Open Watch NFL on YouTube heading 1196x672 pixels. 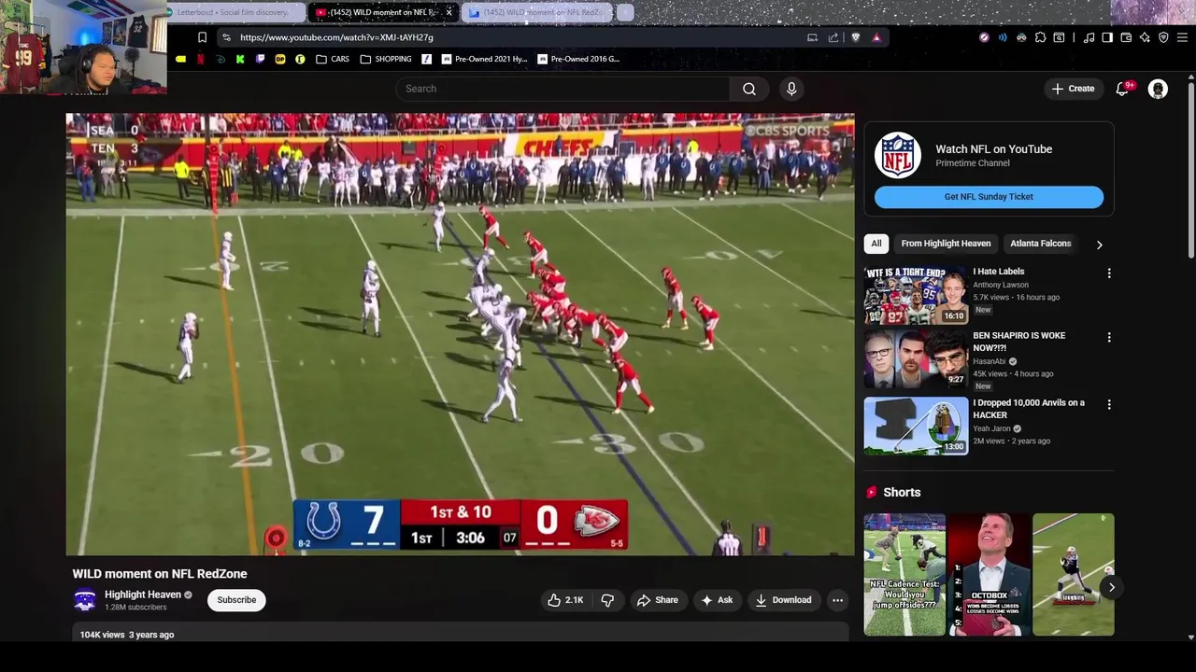tap(993, 149)
